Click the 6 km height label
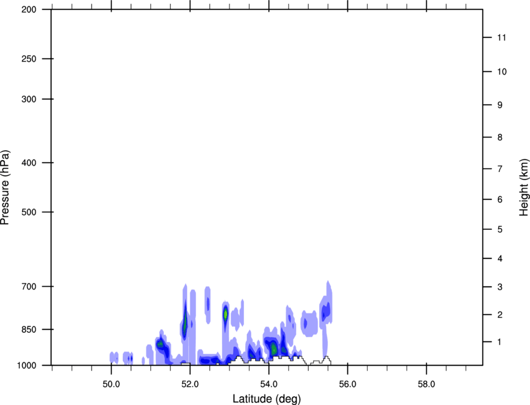Viewport: 530px width, 405px height. tap(500, 199)
